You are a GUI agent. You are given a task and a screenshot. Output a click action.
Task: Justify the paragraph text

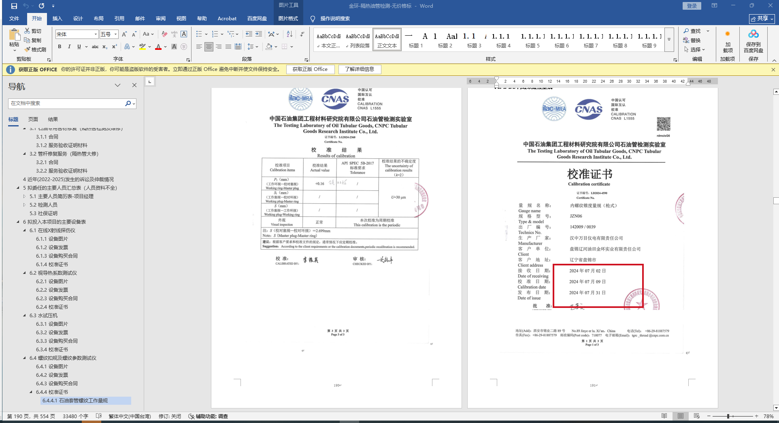[x=228, y=47]
